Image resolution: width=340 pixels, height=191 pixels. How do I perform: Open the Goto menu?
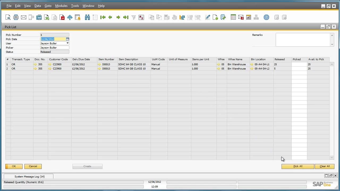[48, 6]
